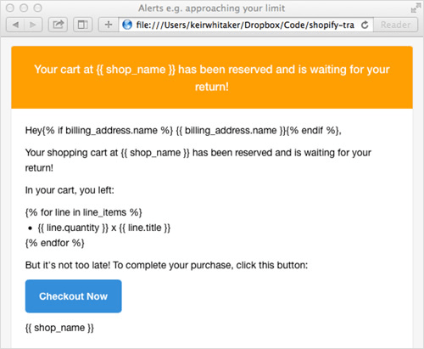Close the Safari window
Image resolution: width=424 pixels, height=349 pixels.
(x=10, y=8)
